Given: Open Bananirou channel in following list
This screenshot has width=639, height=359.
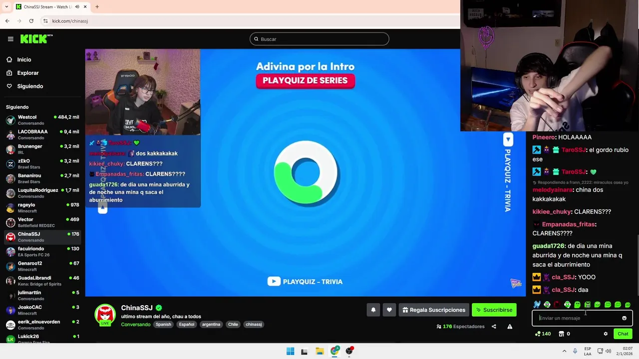Looking at the screenshot, I should (x=42, y=179).
